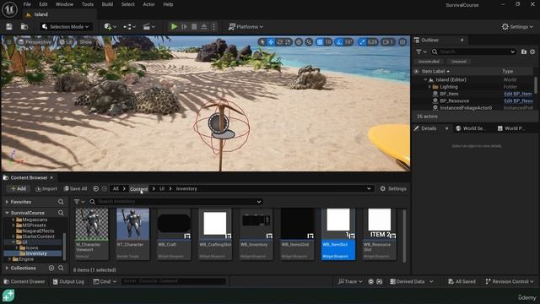The height and width of the screenshot is (304, 540).
Task: Open the Edit menu
Action: coord(43,4)
